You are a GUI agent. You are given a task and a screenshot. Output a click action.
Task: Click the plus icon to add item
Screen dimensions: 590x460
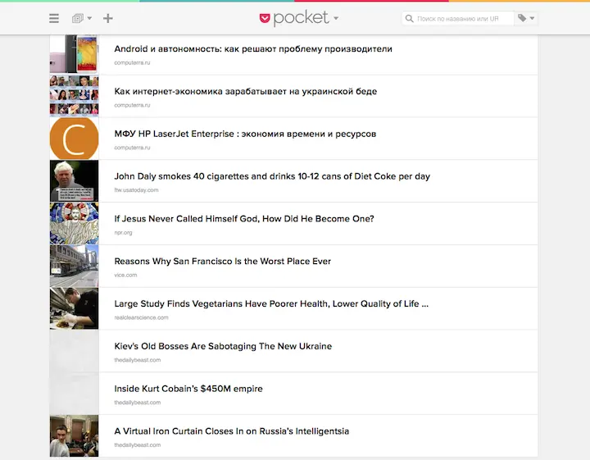108,18
